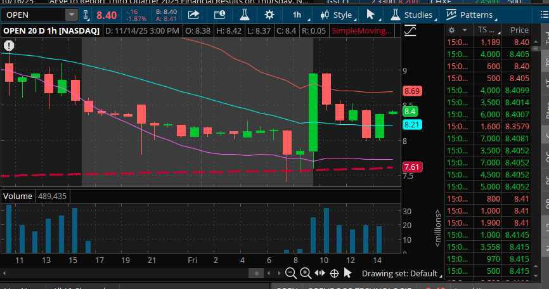Viewport: 549px width, 289px height.
Task: Open the symbol dropdown arrow next to OPEN
Action: (x=71, y=15)
